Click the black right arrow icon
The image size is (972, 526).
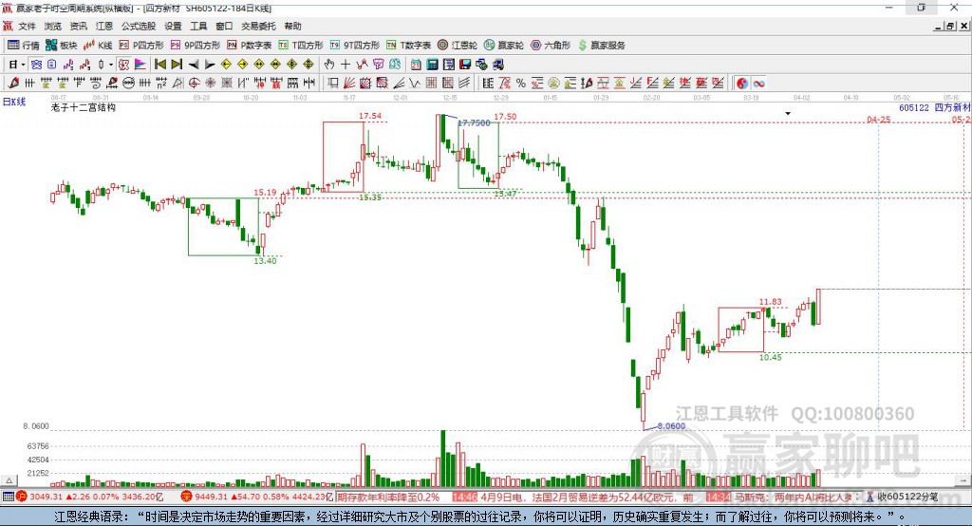pos(210,65)
